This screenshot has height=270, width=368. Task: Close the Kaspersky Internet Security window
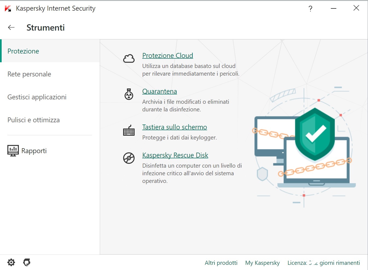click(356, 8)
